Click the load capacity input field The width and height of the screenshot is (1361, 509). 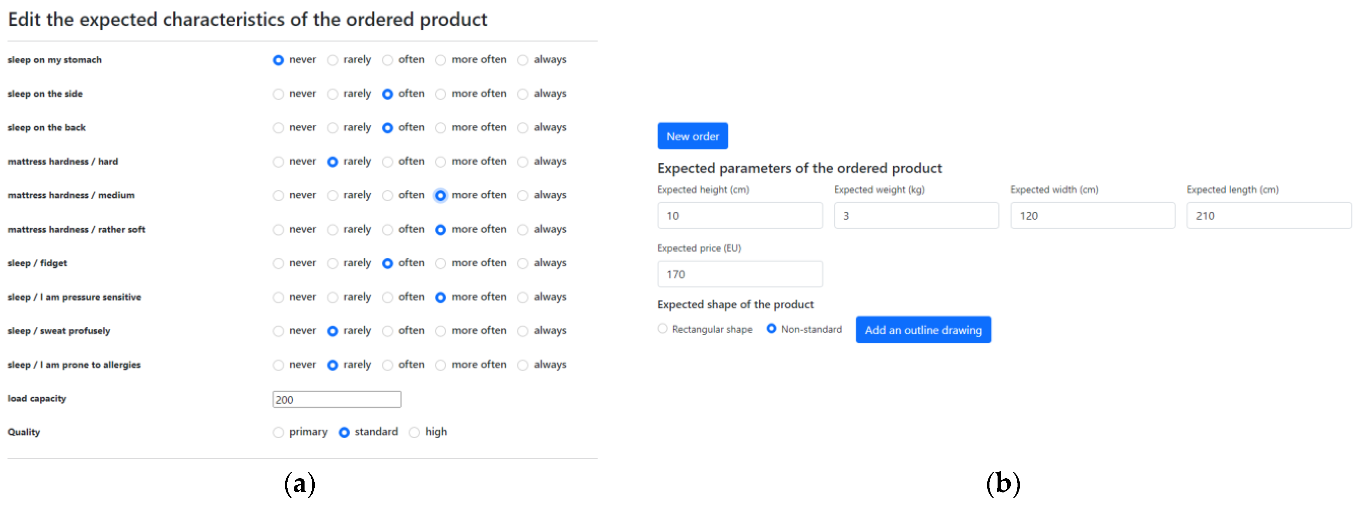pyautogui.click(x=337, y=399)
